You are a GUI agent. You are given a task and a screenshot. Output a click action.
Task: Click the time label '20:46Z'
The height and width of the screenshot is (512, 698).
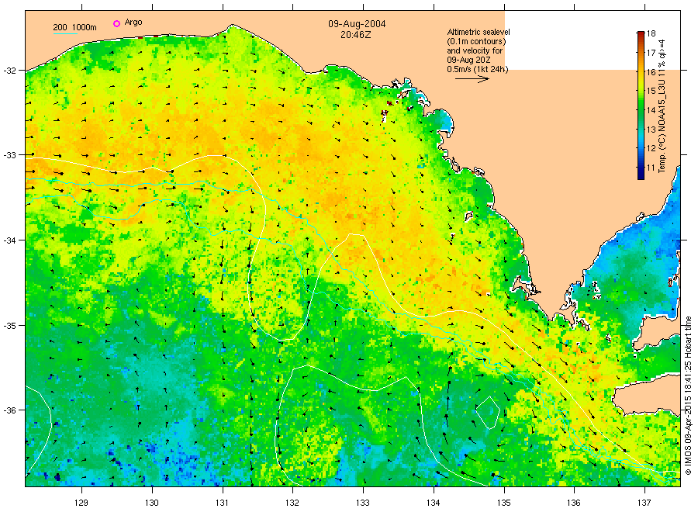[356, 34]
